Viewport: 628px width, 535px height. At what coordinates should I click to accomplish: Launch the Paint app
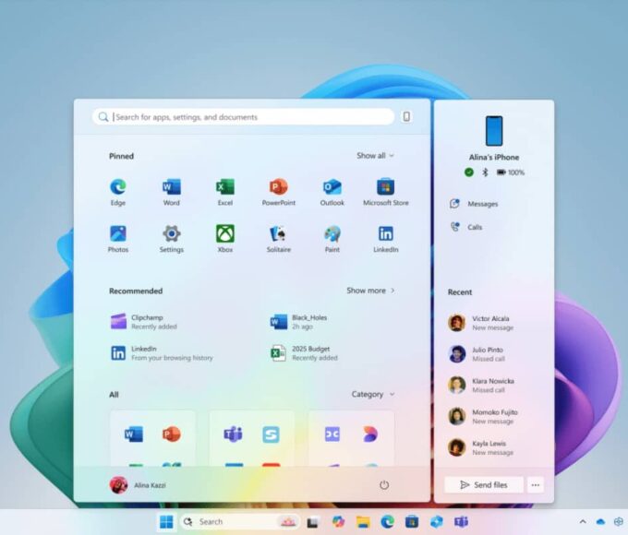(x=332, y=239)
